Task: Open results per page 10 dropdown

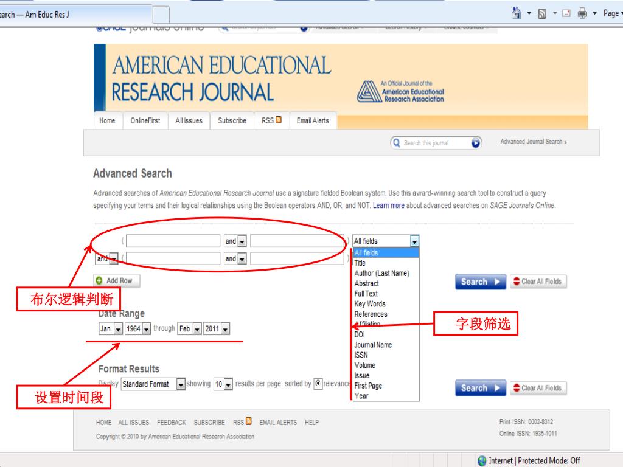Action: 223,384
